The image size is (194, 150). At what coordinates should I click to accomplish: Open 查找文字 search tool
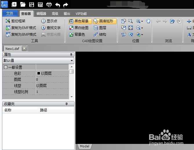(51, 28)
